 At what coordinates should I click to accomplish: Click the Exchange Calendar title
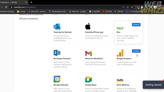[62, 59]
